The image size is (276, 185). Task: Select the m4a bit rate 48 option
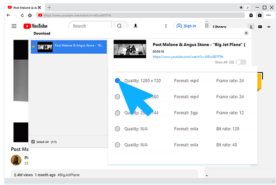point(117,145)
